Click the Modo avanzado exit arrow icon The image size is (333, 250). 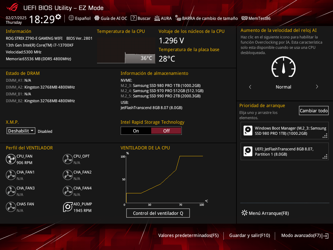tap(325, 236)
